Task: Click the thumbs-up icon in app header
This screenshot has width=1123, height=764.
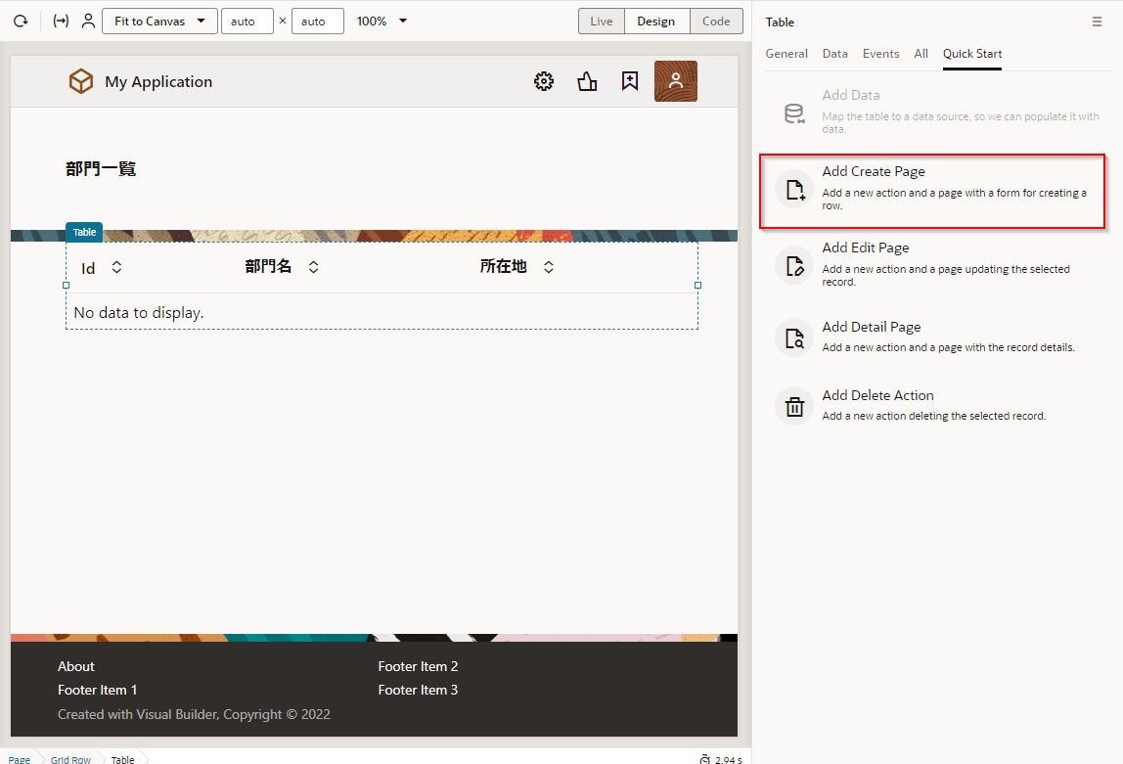Action: (x=587, y=81)
